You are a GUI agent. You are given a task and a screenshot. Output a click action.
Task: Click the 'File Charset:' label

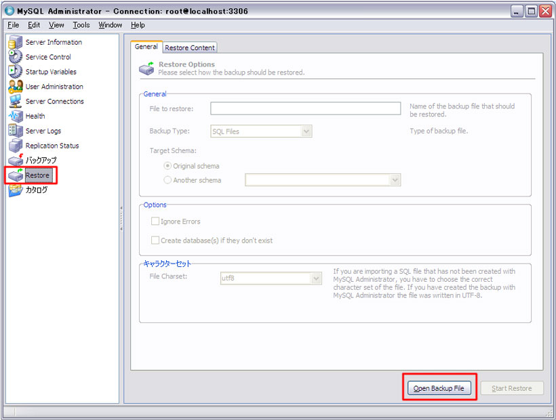tap(168, 276)
